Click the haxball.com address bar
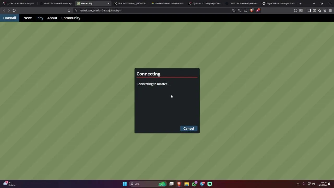Viewport: 334px width, 188px height. (x=154, y=10)
